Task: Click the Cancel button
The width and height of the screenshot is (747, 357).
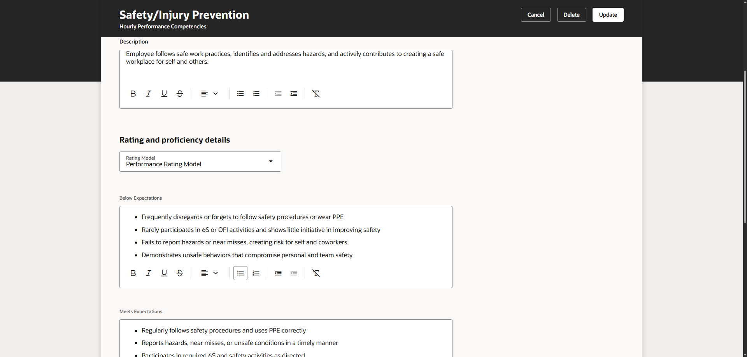Action: pos(536,15)
